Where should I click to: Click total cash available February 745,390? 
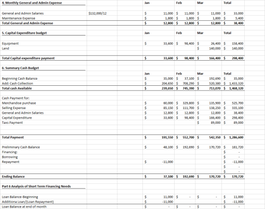click(188, 88)
